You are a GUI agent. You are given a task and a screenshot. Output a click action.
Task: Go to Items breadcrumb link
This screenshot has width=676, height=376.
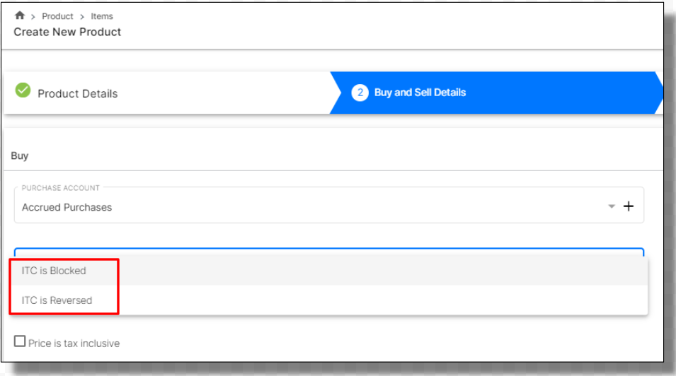(x=102, y=16)
